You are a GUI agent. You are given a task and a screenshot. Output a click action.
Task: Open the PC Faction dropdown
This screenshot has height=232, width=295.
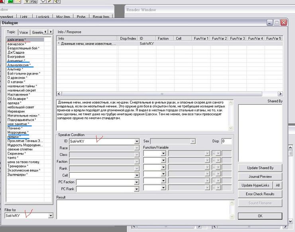[x=137, y=182]
